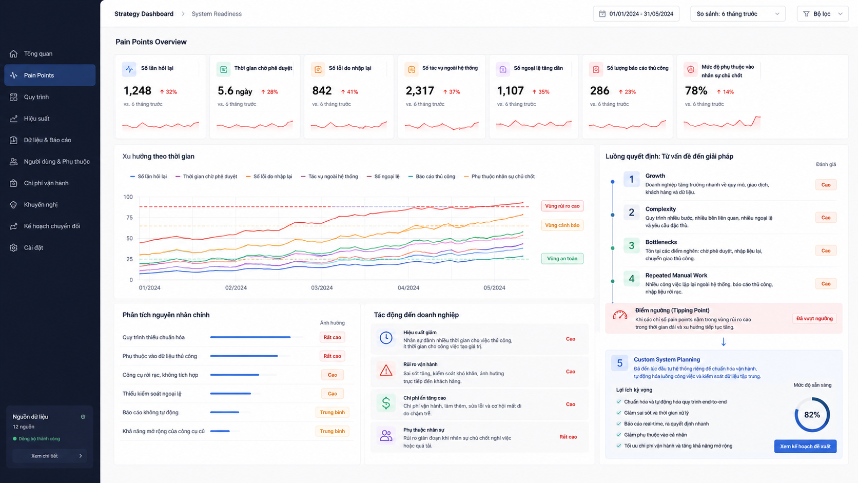Click the Hiệu suất giảm clock icon
This screenshot has width=858, height=483.
click(386, 338)
